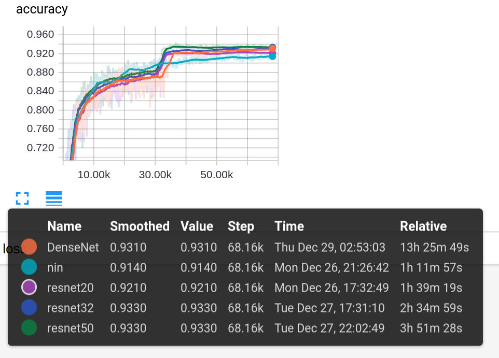Click the accuracy chart title
Screen dimensions: 499x358
(x=41, y=9)
